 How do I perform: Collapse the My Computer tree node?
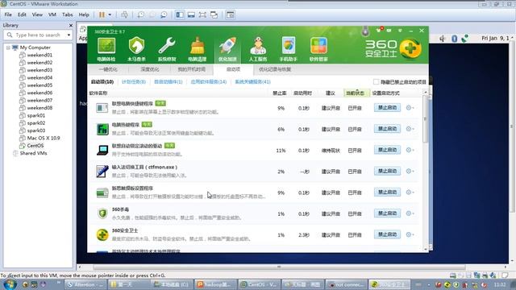[x=8, y=48]
